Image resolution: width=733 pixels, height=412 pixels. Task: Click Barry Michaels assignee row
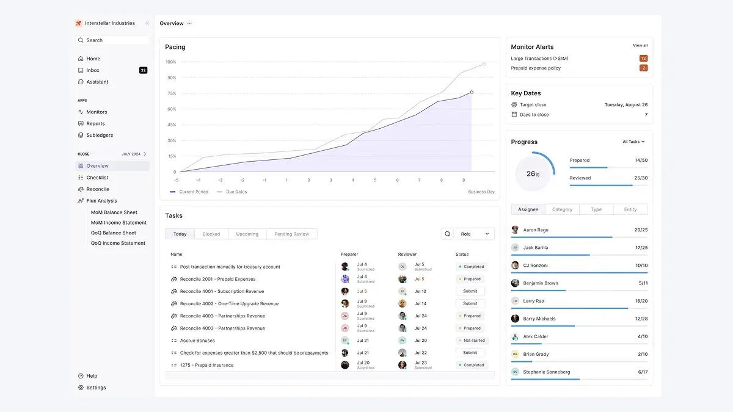tap(579, 321)
